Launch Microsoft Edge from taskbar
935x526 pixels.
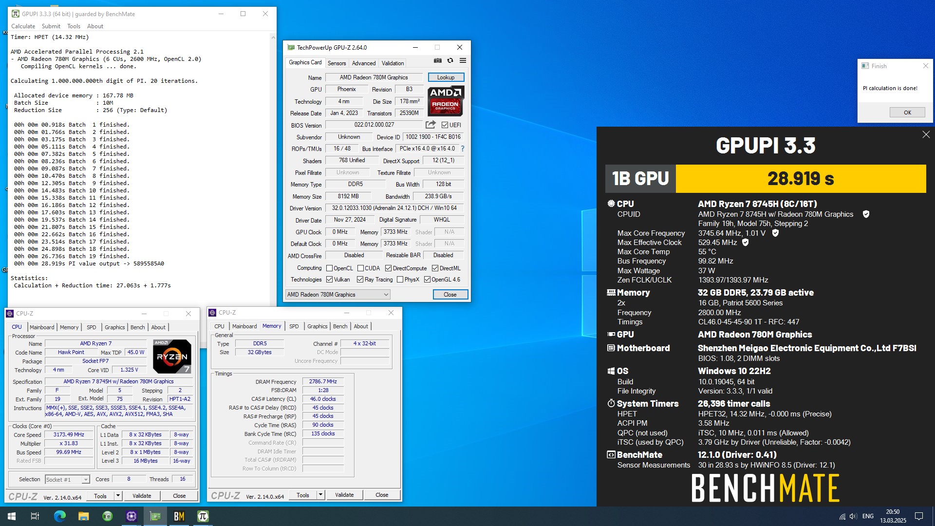pos(59,516)
